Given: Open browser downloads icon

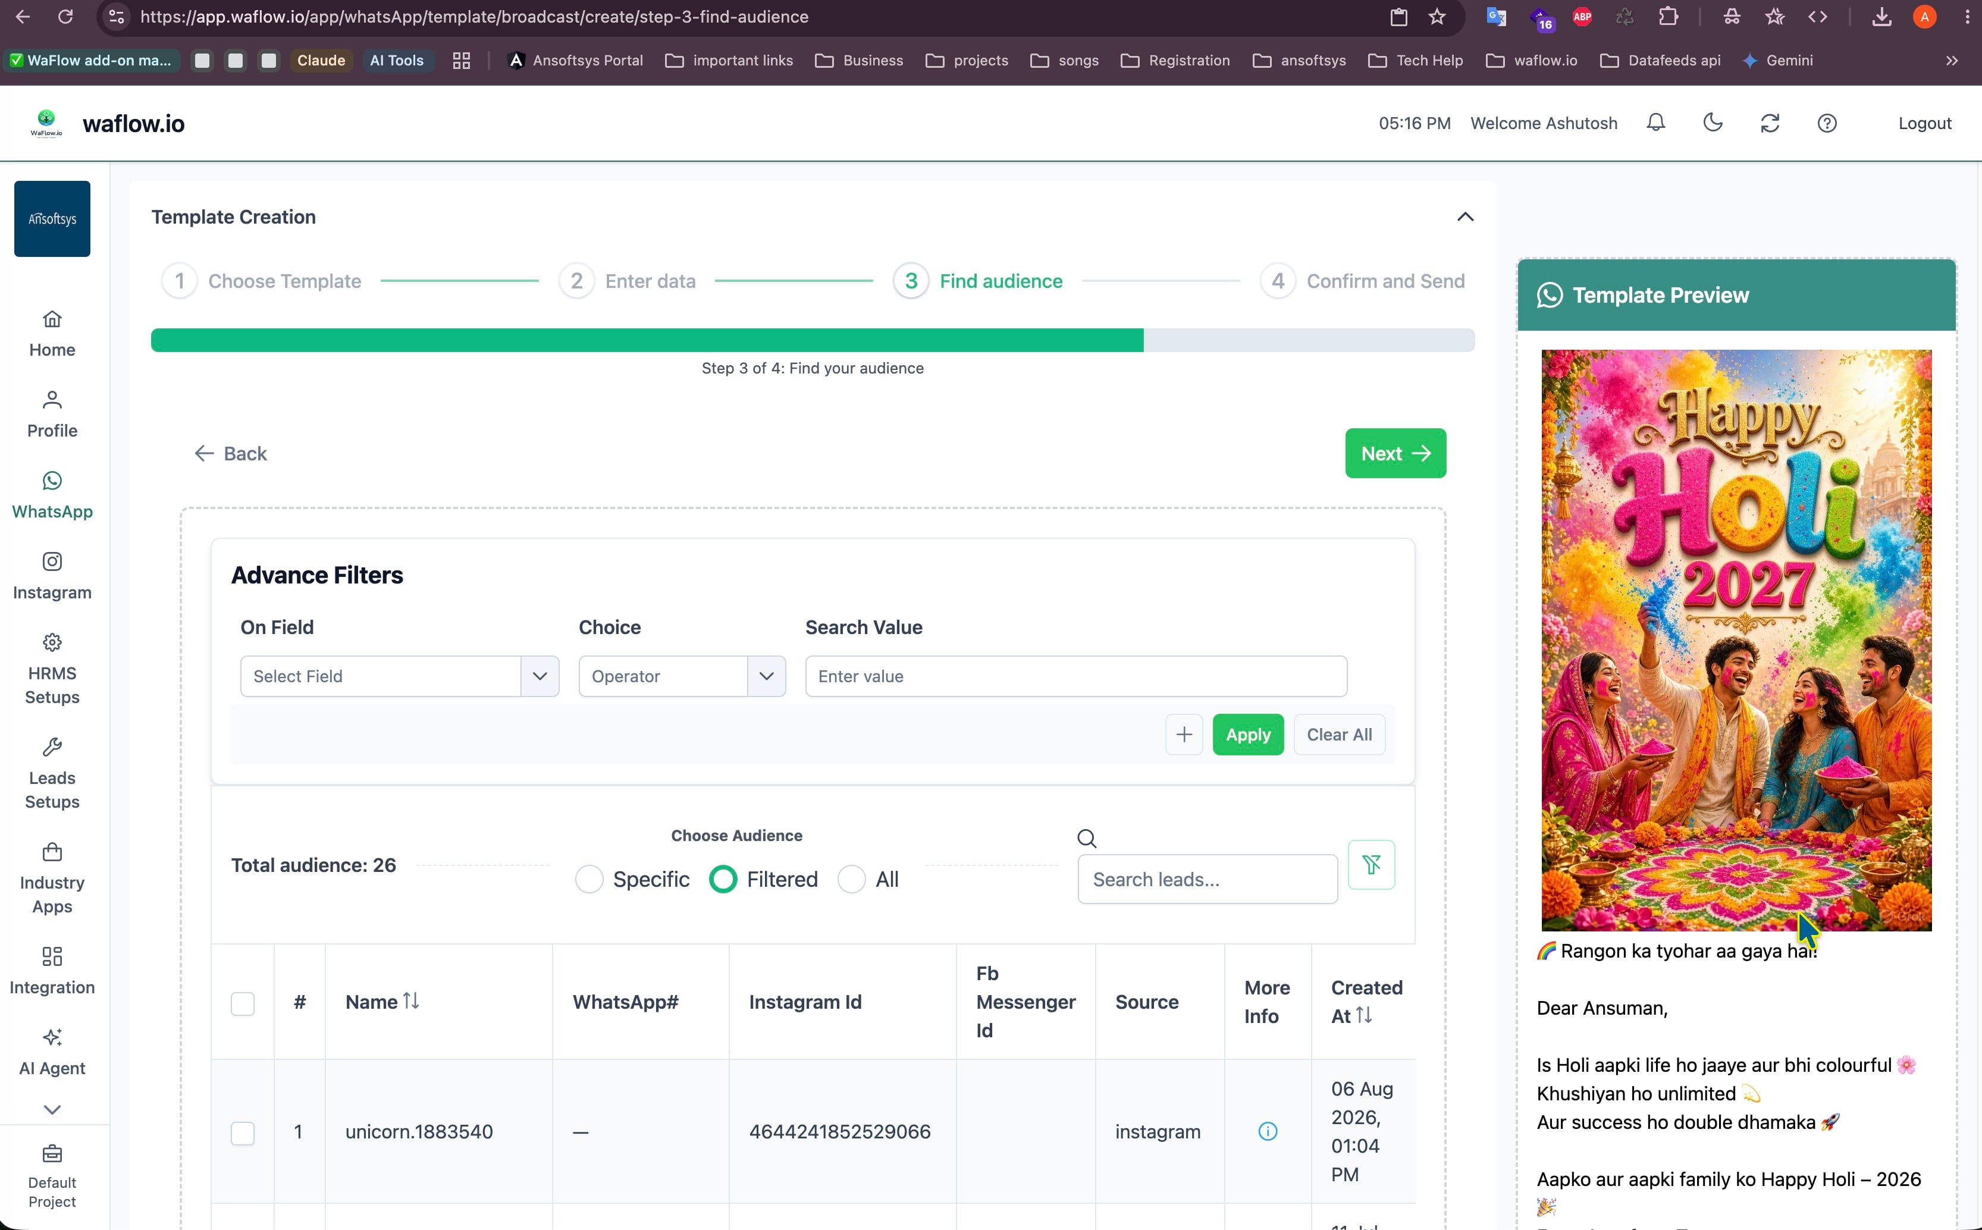Looking at the screenshot, I should [1881, 16].
